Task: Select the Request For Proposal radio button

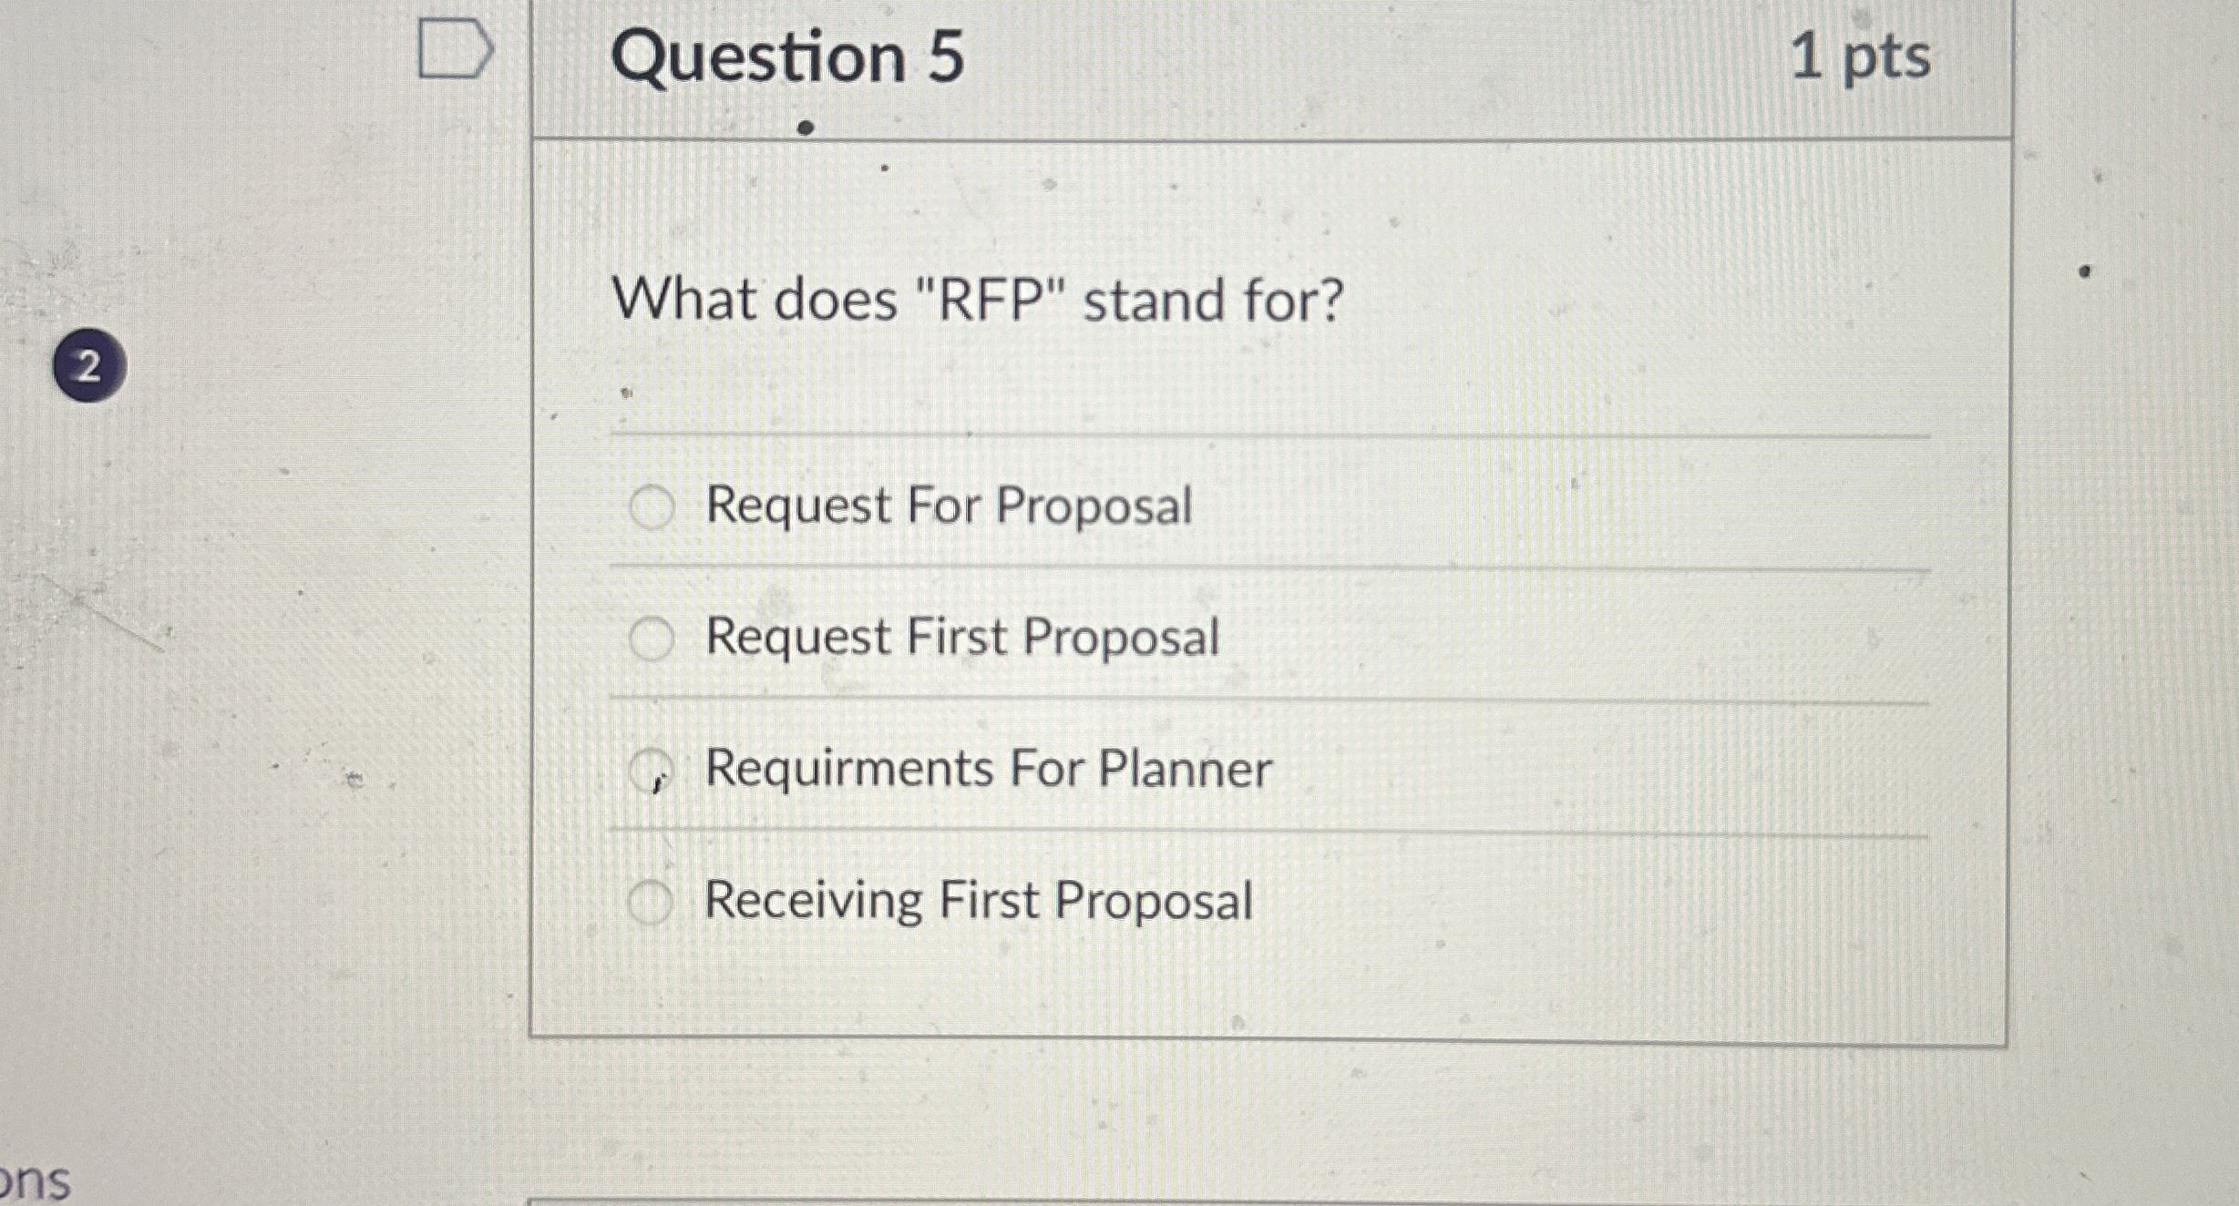Action: pos(652,507)
